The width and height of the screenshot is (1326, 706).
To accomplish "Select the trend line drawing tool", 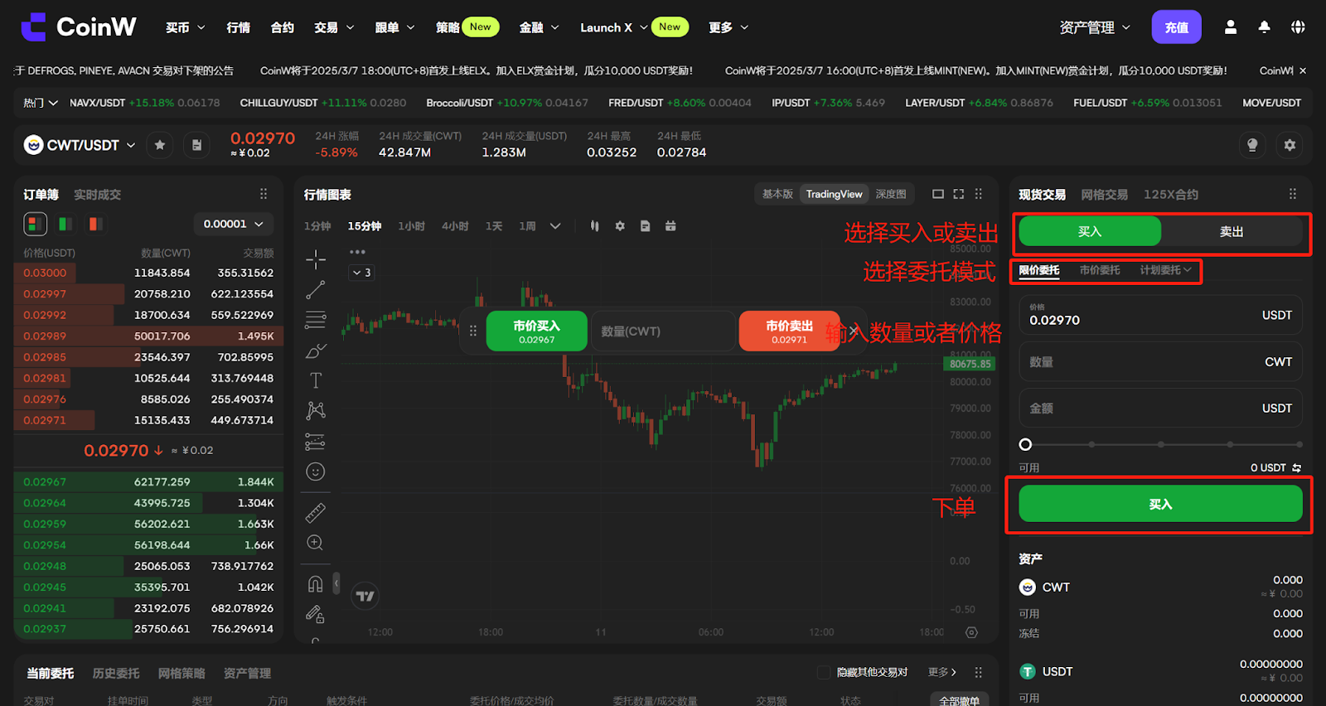I will (x=315, y=290).
